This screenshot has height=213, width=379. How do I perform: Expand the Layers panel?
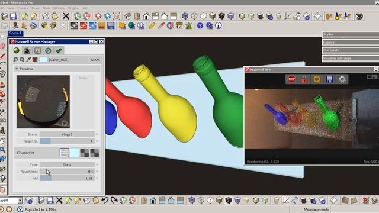351,43
